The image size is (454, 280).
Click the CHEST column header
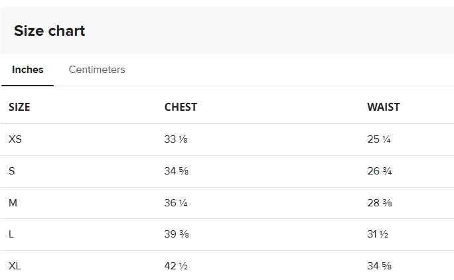(x=181, y=107)
